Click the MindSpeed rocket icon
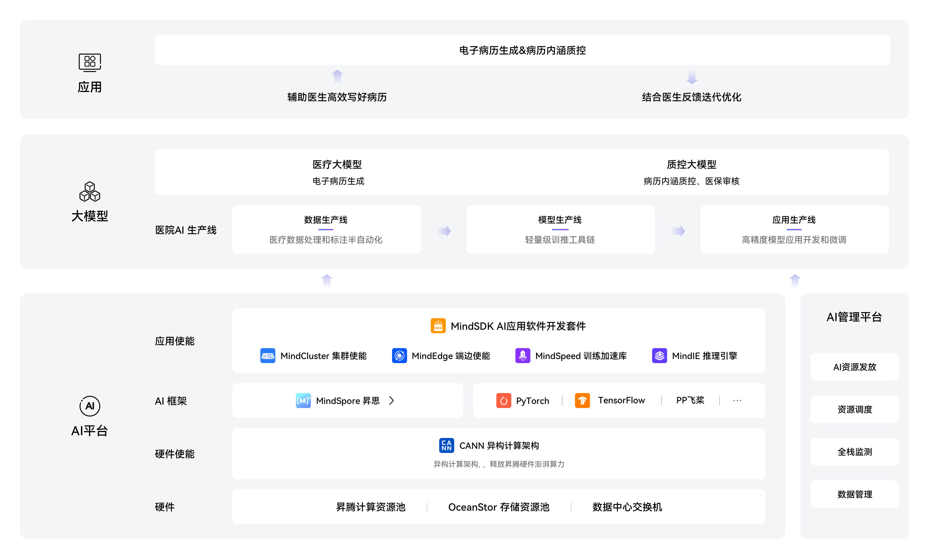Image resolution: width=929 pixels, height=559 pixels. pos(522,356)
